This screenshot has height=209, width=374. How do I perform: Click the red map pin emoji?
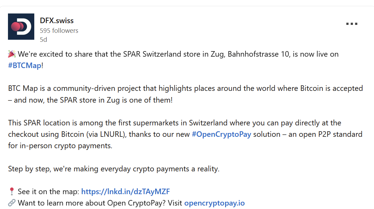(x=12, y=191)
